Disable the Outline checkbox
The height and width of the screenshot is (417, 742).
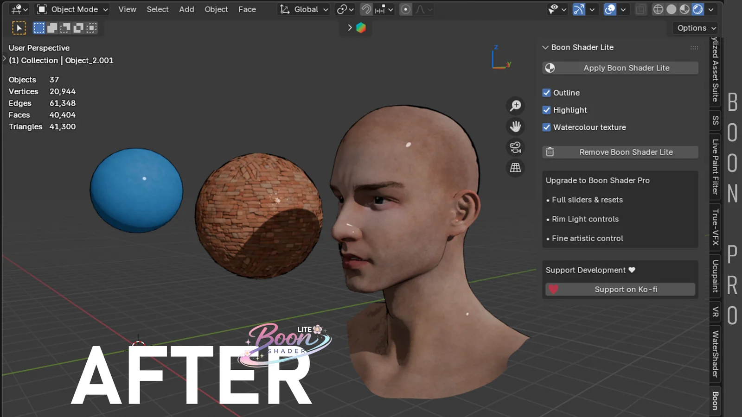click(546, 93)
